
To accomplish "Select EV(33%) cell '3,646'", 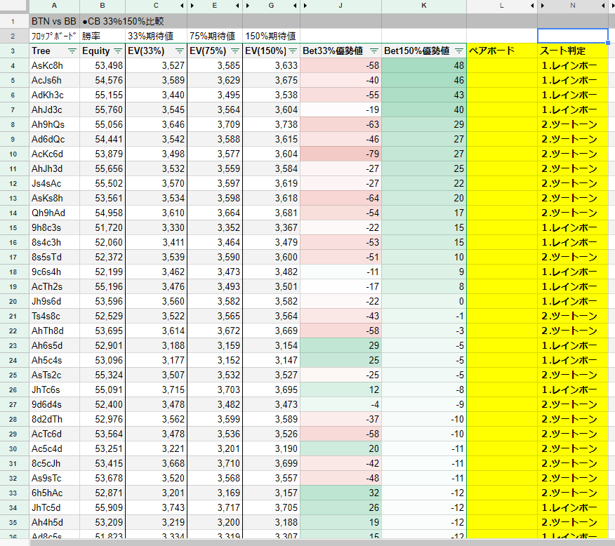I will point(156,125).
